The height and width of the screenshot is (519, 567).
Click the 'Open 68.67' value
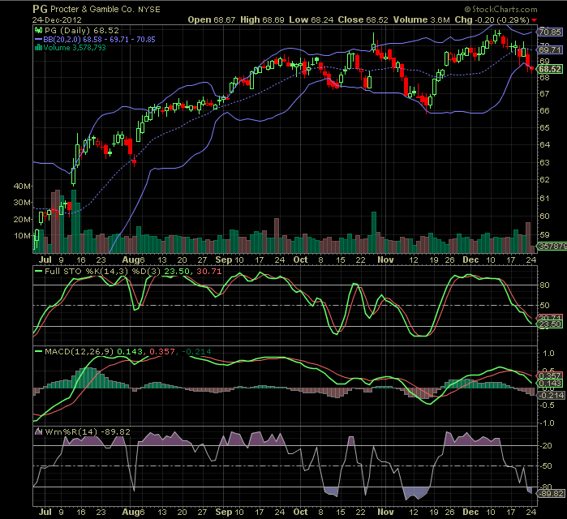pyautogui.click(x=212, y=20)
